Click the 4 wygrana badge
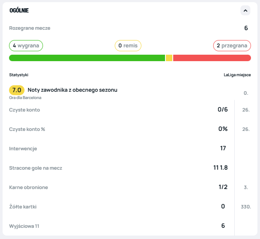260x239 pixels. click(x=26, y=46)
